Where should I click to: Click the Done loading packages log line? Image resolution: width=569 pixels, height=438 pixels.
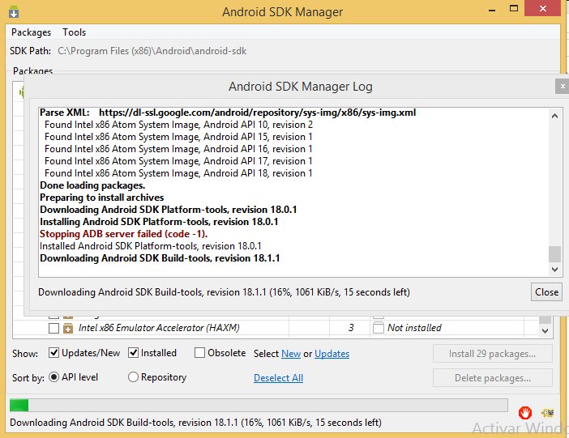[92, 185]
